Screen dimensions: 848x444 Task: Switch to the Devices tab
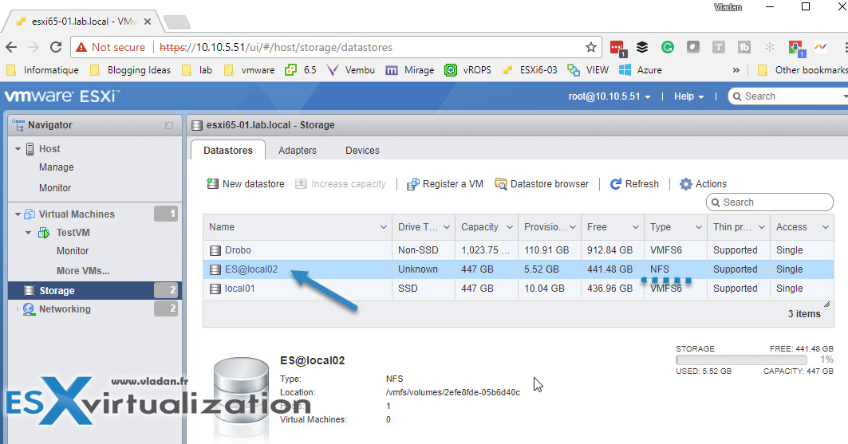[x=362, y=151]
